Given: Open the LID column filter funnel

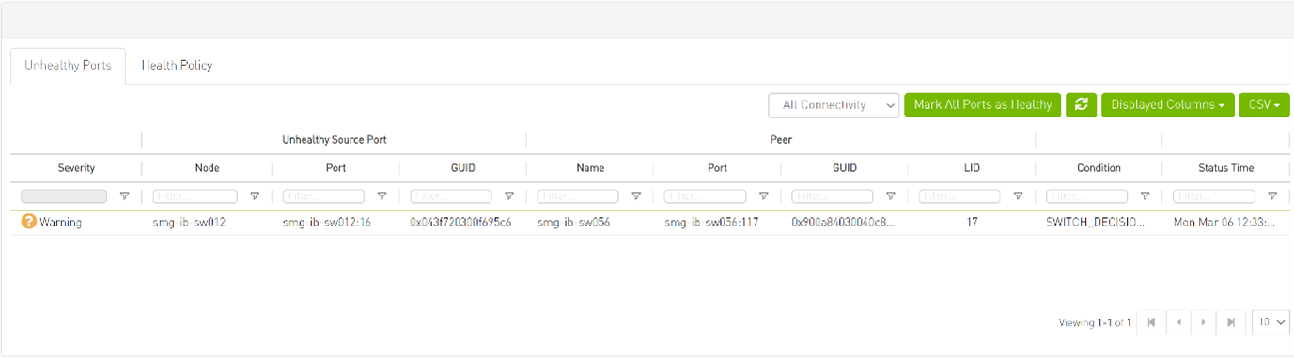Looking at the screenshot, I should (1018, 196).
